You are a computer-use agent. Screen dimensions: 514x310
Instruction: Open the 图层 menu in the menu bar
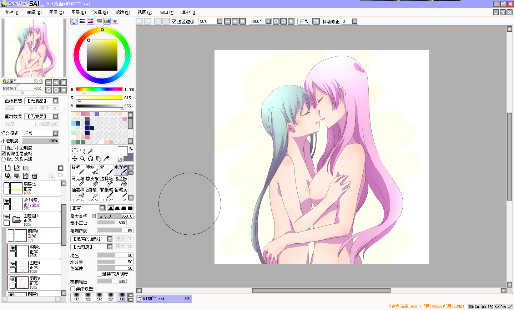[79, 12]
